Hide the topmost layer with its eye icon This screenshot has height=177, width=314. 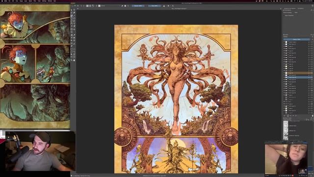point(284,42)
